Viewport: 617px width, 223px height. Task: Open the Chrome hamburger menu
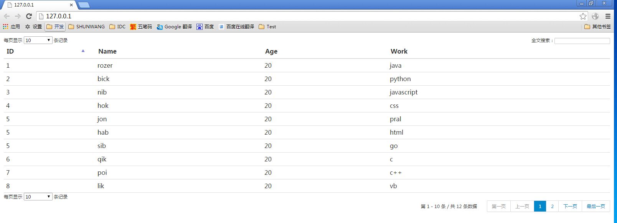click(608, 16)
